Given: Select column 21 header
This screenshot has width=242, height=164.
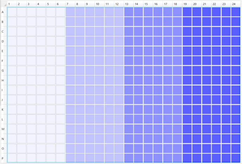Looking at the screenshot, I should 206,4.
